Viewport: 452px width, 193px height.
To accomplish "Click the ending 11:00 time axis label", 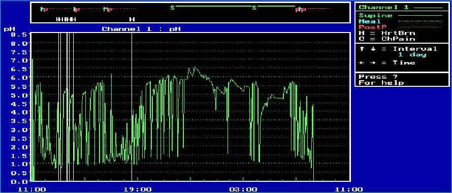I will [349, 189].
